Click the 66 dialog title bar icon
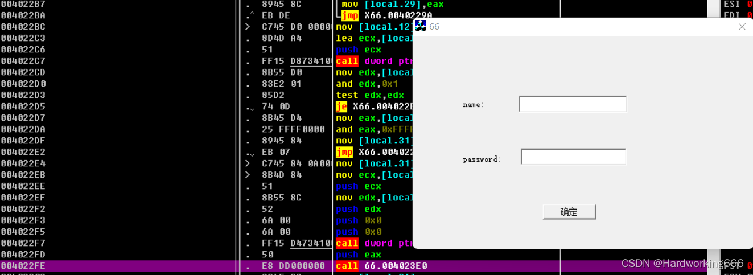Image resolution: width=753 pixels, height=275 pixels. tap(421, 26)
